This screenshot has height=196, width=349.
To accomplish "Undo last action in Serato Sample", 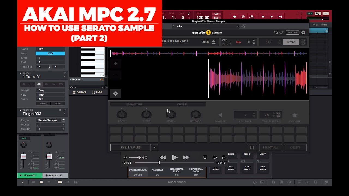I will [x=276, y=33].
